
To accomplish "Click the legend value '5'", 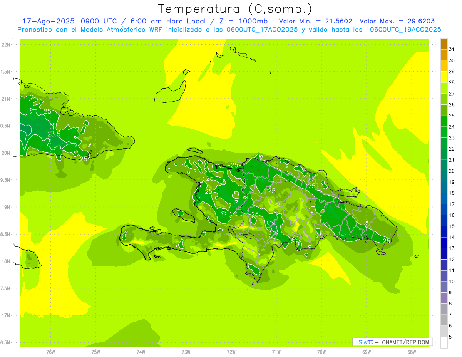I will (451, 337).
